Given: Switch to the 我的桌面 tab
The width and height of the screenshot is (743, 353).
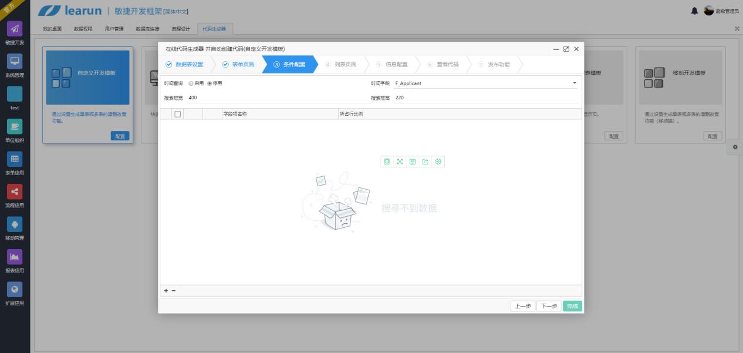Looking at the screenshot, I should [x=52, y=28].
